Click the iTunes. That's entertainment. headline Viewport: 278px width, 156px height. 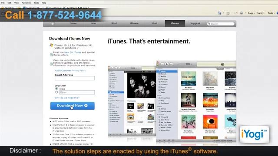pyautogui.click(x=149, y=41)
